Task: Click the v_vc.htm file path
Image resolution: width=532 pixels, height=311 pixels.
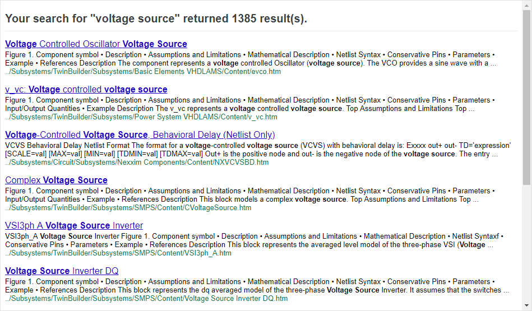Action: pyautogui.click(x=141, y=117)
